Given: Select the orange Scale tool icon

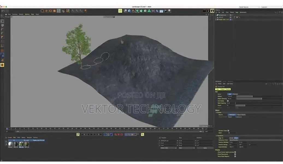Looking at the screenshot, I should click(54, 11).
